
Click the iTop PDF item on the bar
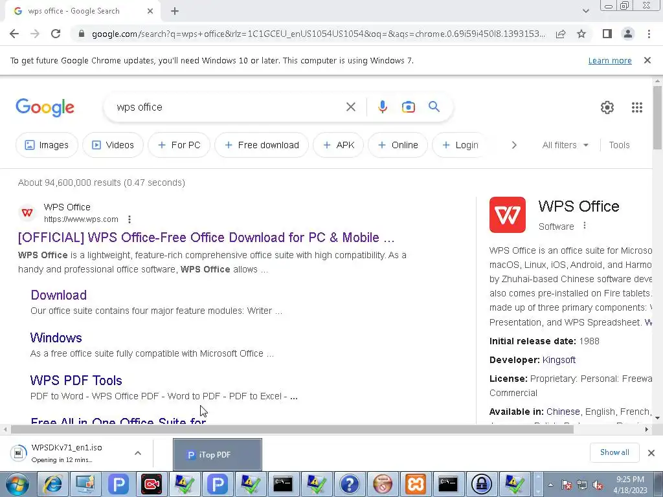218,455
